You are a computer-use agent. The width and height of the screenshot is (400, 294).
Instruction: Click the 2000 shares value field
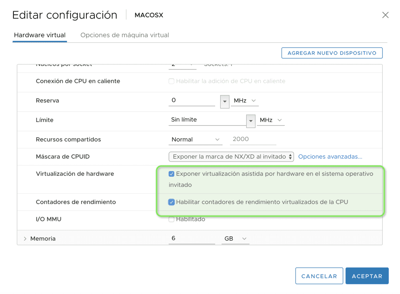(253, 139)
